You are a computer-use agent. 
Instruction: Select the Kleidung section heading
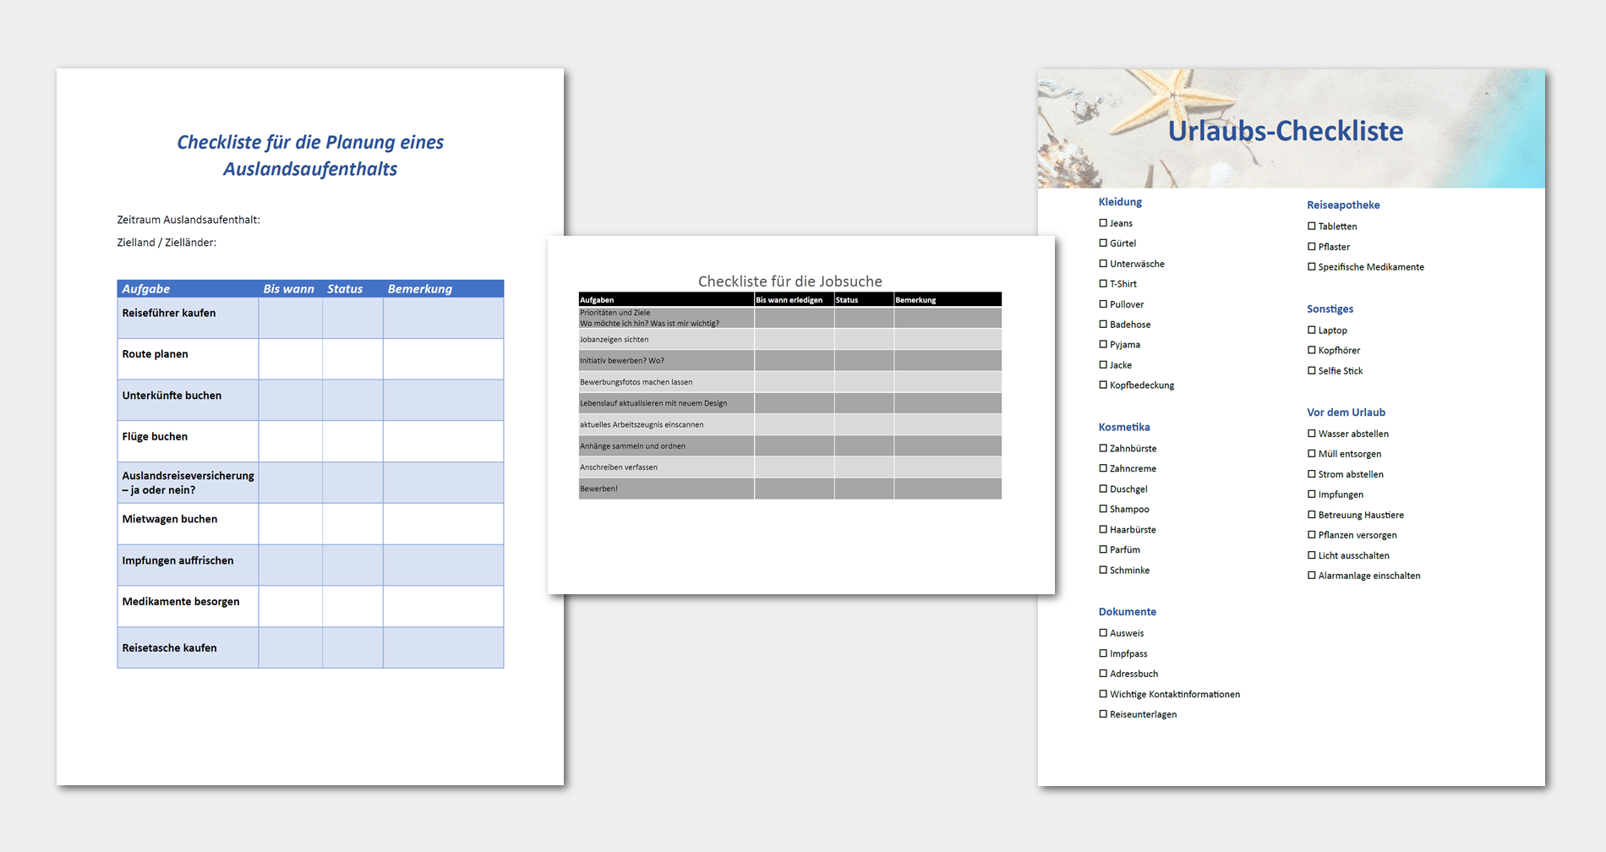point(1120,201)
